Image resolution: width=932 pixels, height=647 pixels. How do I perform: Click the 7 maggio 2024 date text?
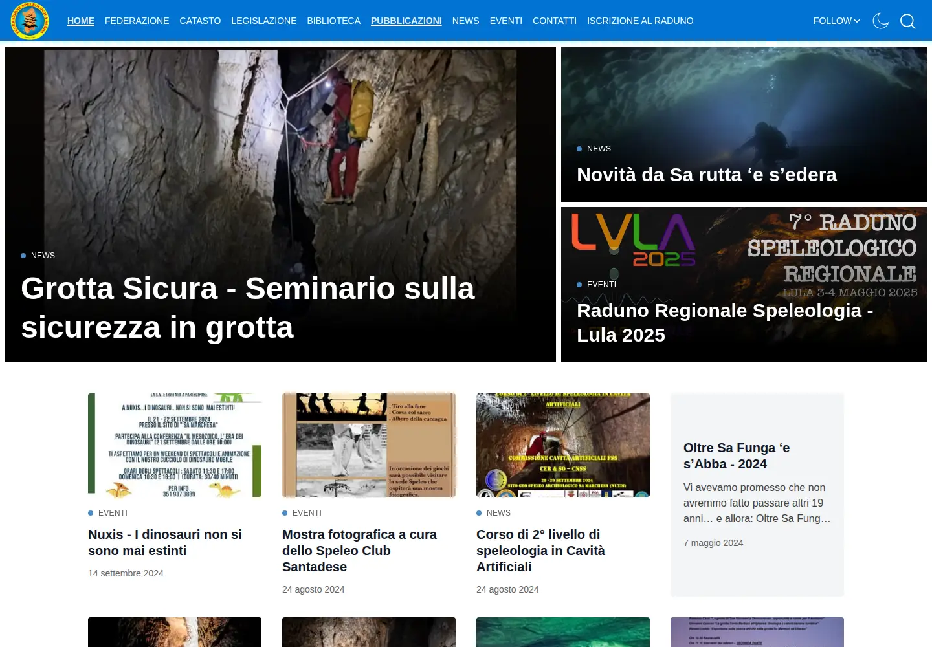(713, 543)
